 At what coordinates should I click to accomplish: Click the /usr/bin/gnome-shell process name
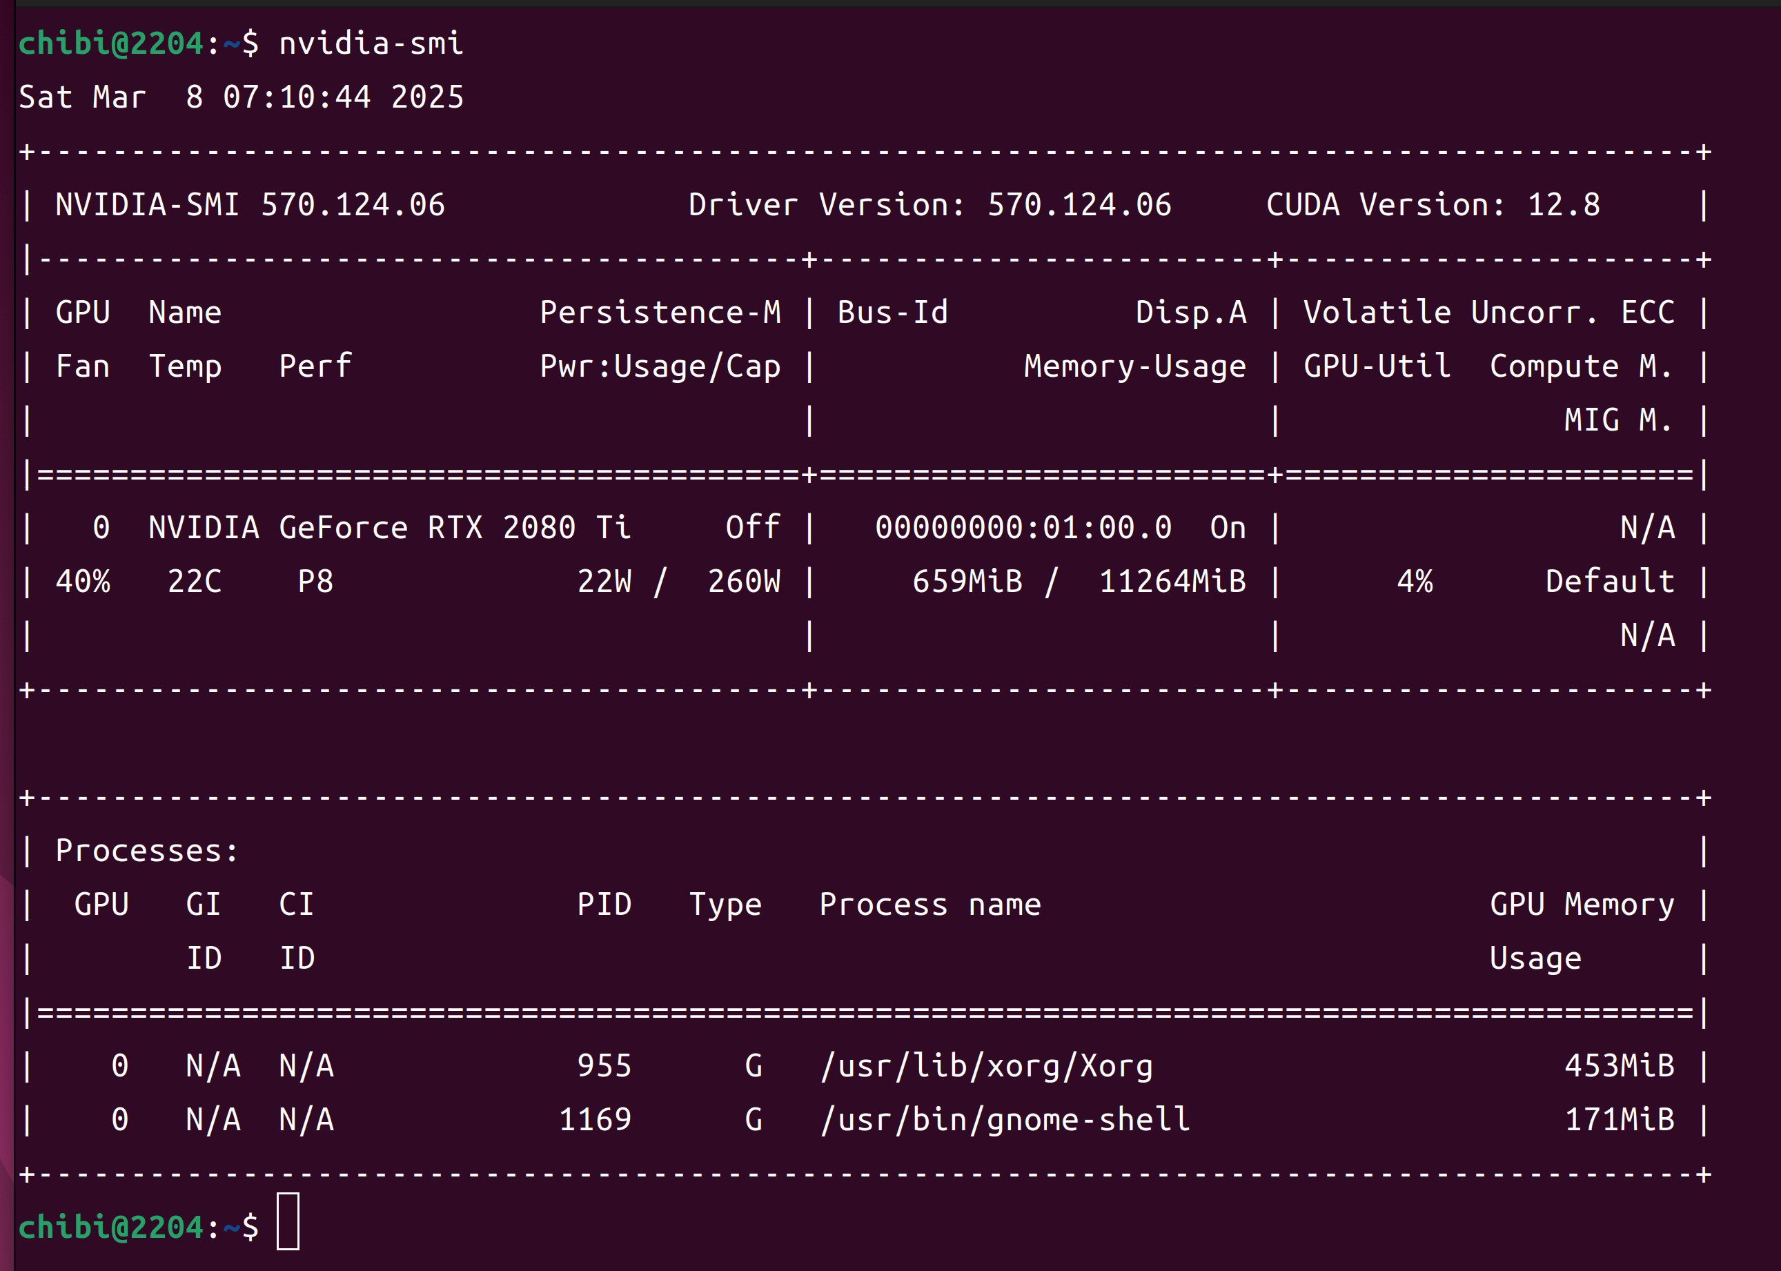point(1005,1120)
